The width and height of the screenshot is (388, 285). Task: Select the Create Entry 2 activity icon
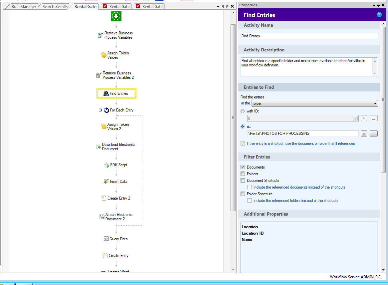[104, 198]
